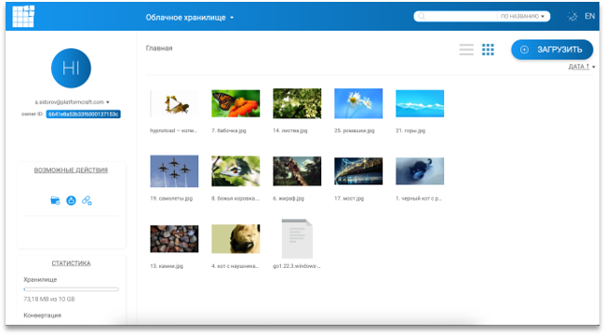Open the Облачное хранилище dropdown menu

[190, 18]
